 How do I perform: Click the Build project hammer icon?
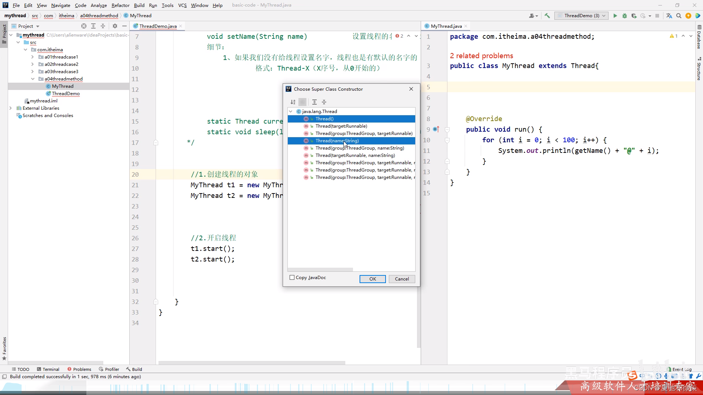point(547,16)
